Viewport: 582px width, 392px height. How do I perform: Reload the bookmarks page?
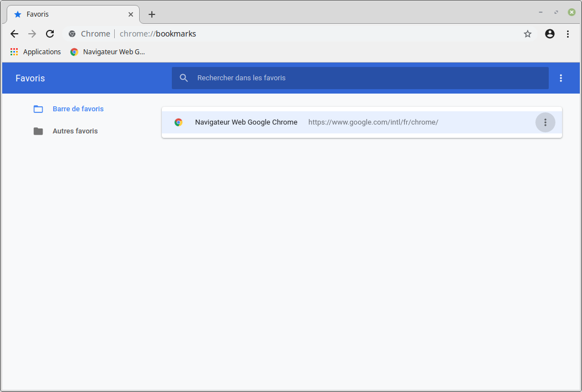pos(50,34)
